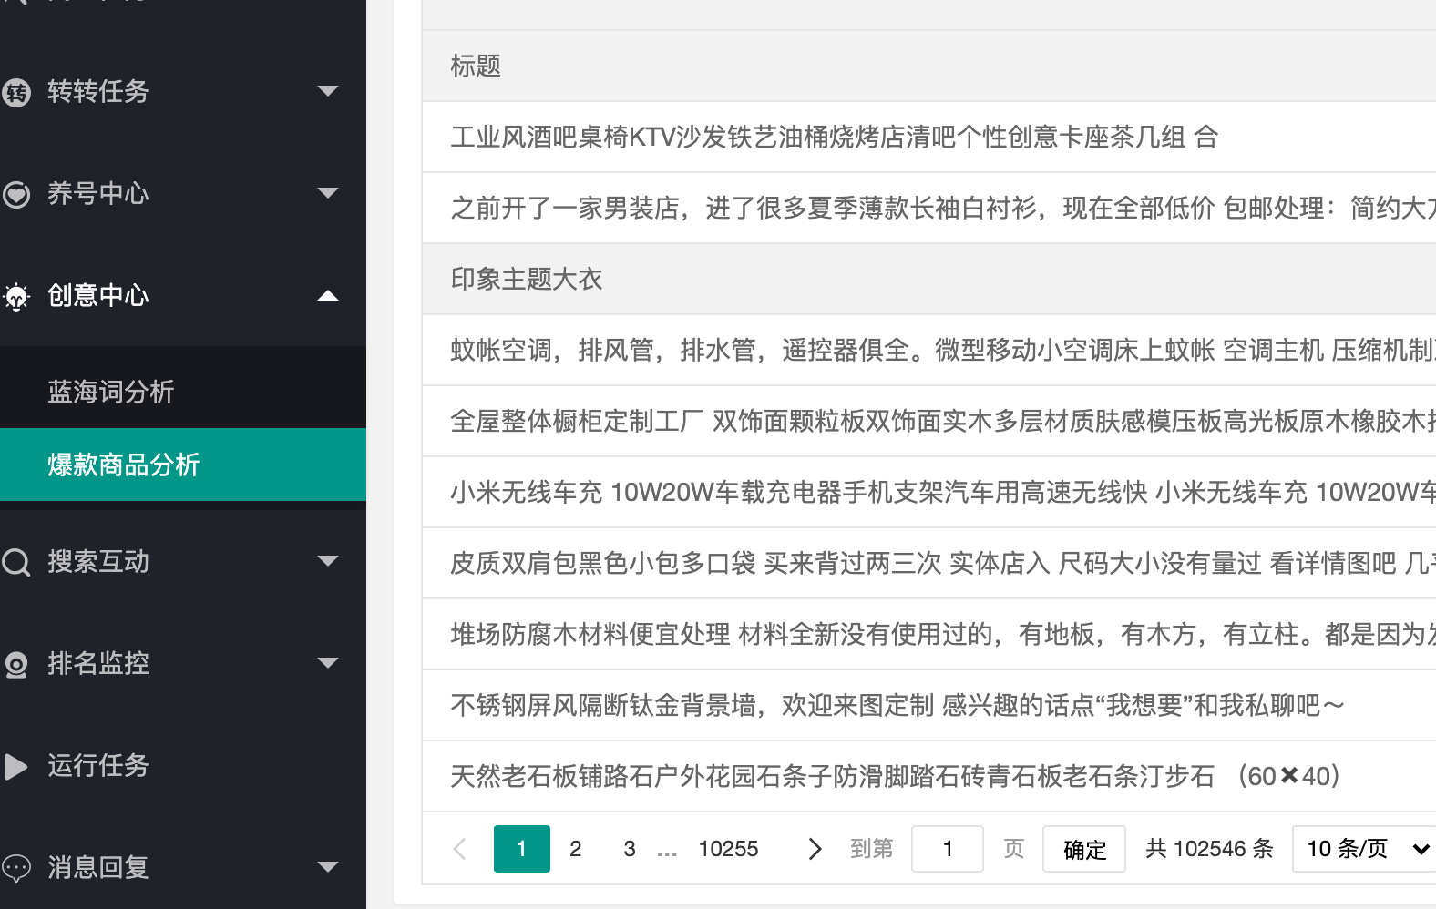Go to next page with right chevron
This screenshot has height=909, width=1436.
pyautogui.click(x=815, y=849)
